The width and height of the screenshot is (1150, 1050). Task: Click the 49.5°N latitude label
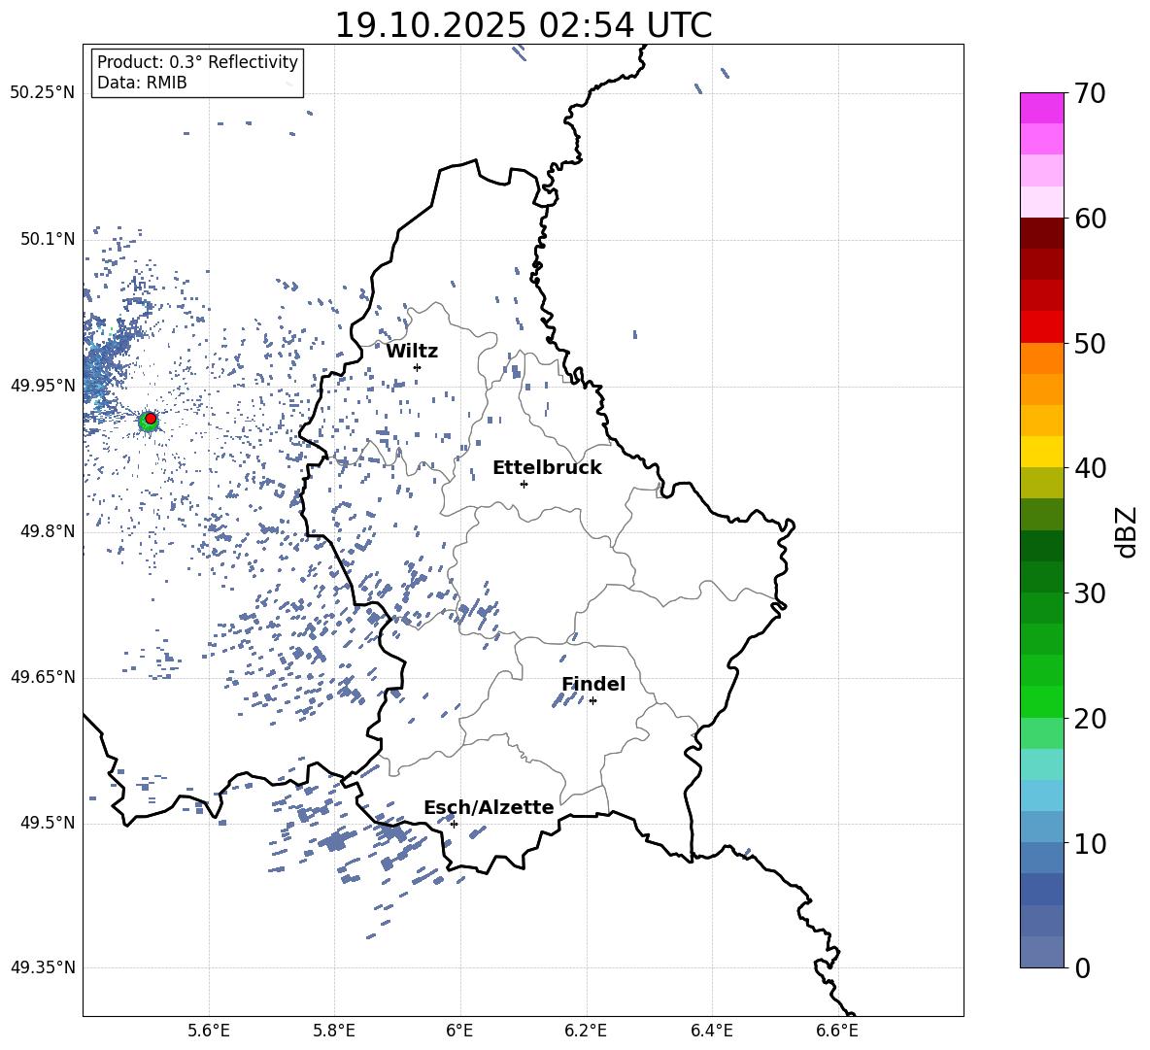tap(48, 823)
